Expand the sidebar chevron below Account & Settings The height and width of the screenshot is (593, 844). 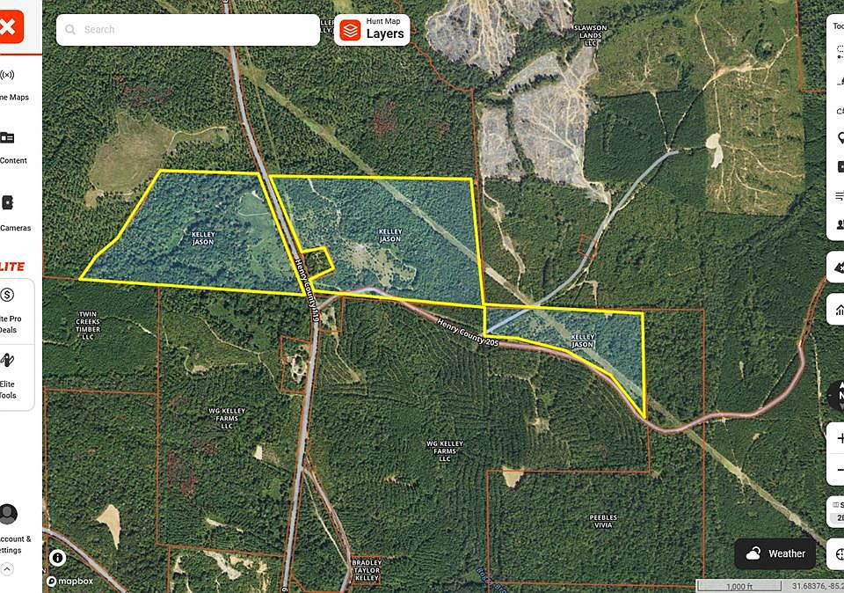click(x=6, y=568)
